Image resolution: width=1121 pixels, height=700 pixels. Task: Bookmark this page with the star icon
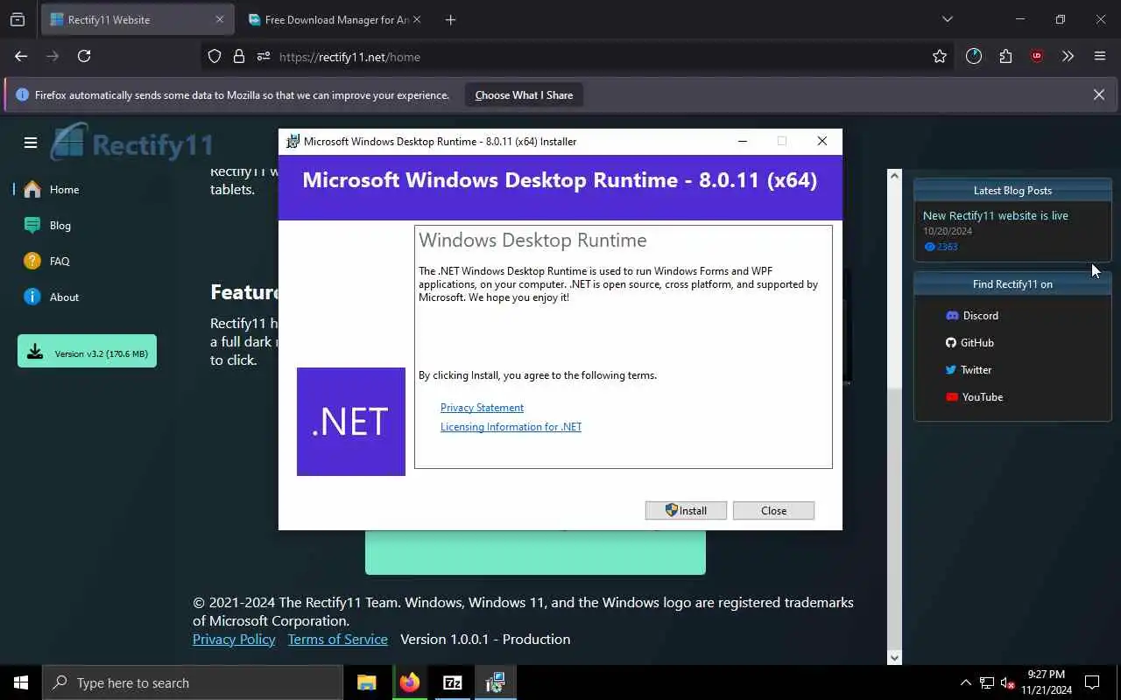coord(940,56)
